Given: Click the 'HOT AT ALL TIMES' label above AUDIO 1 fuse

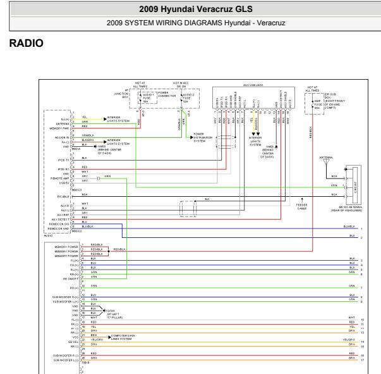Looking at the screenshot, I should click(x=140, y=85).
